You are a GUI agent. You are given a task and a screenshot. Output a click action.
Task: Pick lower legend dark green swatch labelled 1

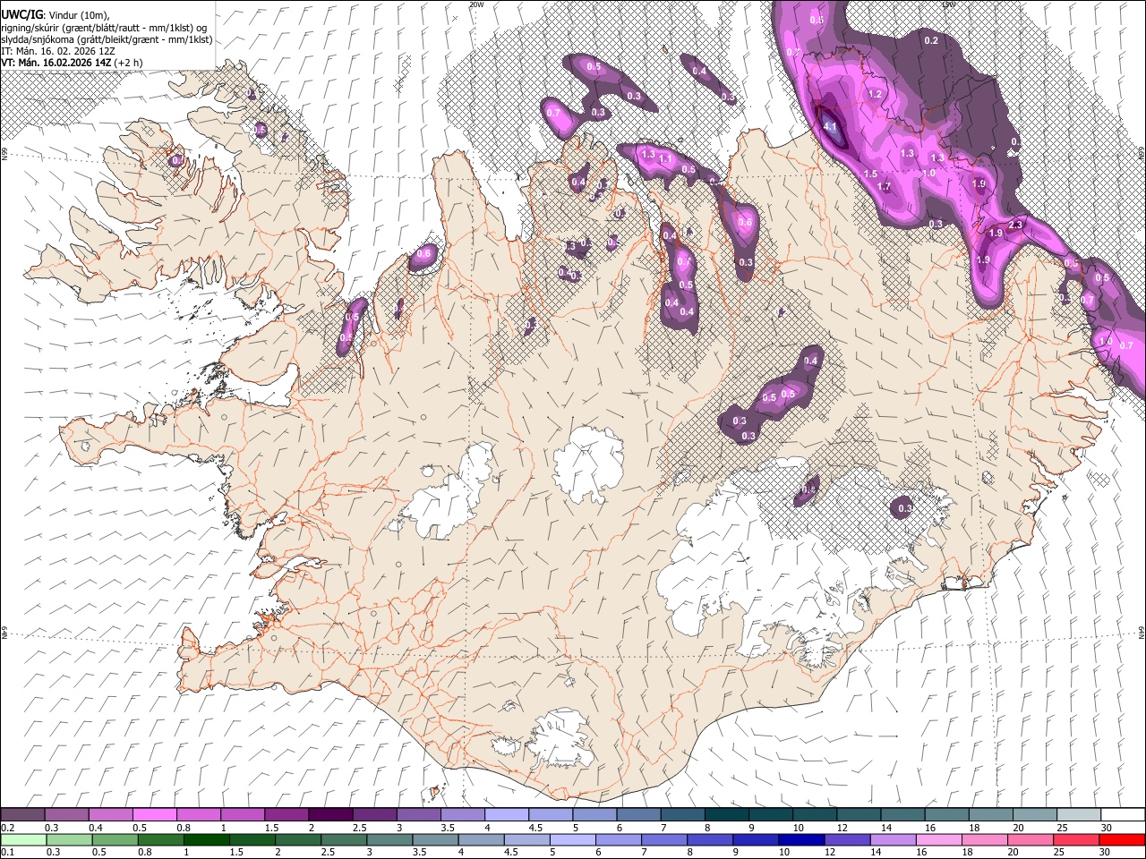coord(207,839)
